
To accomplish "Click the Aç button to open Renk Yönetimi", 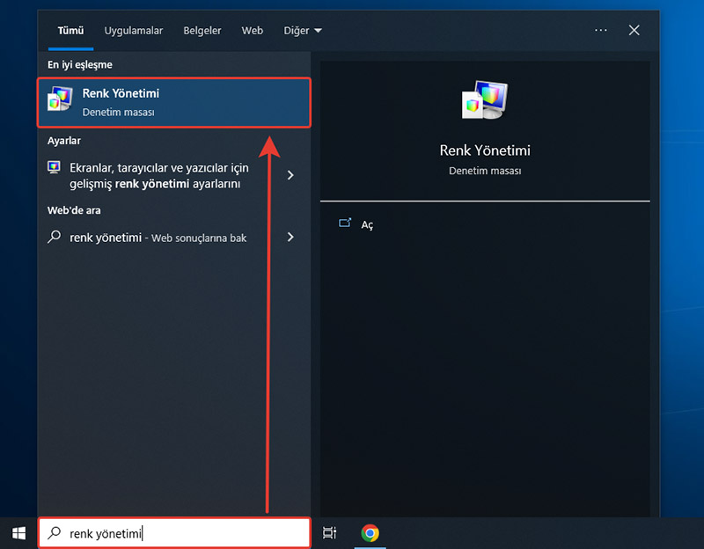I will coord(367,224).
